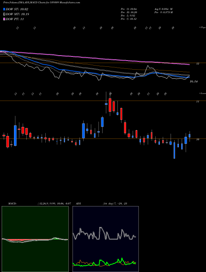Click the chart title mentioning MunafaSutra.com
This screenshot has width=206, height=272.
[x=42, y=2]
